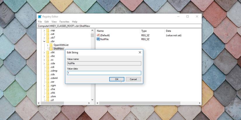241x120 pixels.
Task: Click the tree pane scroll right arrow
Action: click(89, 103)
